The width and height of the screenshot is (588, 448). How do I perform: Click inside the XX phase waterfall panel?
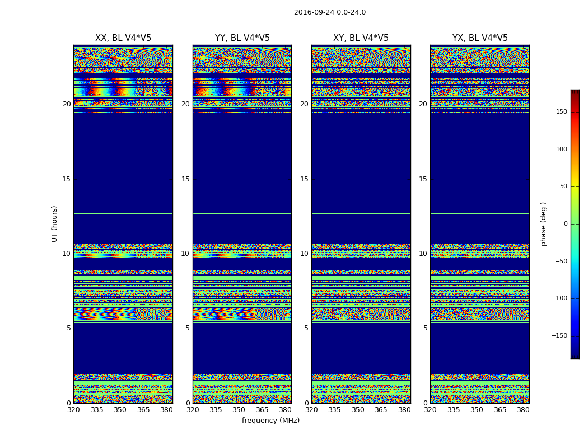(x=123, y=168)
